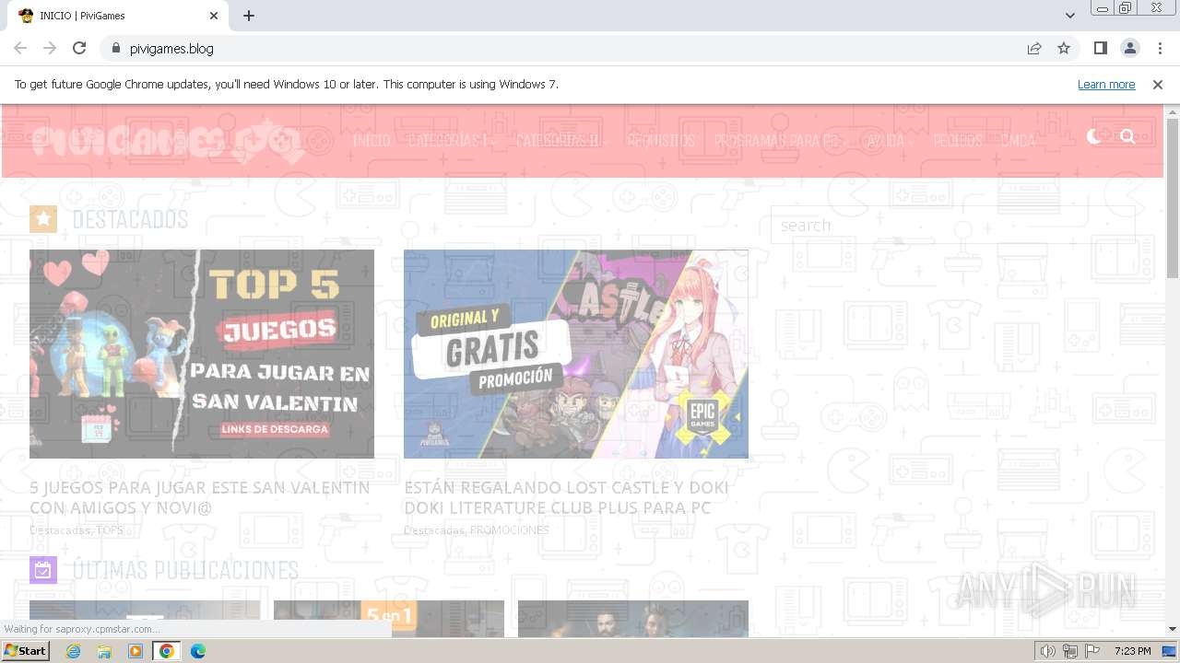
Task: Open the PROMOCIONES category link
Action: point(510,530)
